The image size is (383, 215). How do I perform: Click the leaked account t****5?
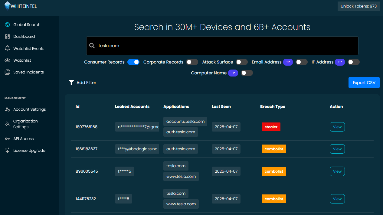click(x=123, y=199)
